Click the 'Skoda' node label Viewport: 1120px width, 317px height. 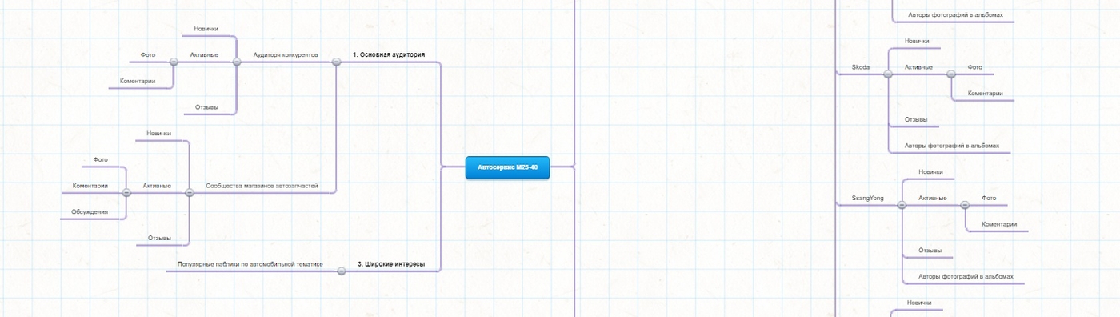pyautogui.click(x=861, y=67)
